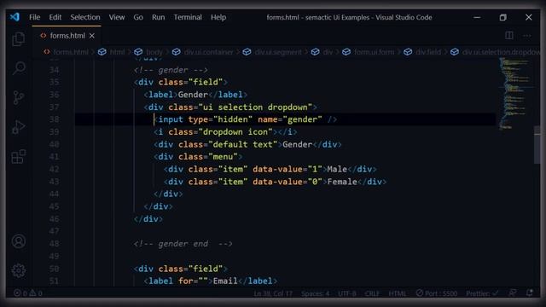Image resolution: width=546 pixels, height=307 pixels.
Task: Click html in the breadcrumb
Action: click(117, 52)
